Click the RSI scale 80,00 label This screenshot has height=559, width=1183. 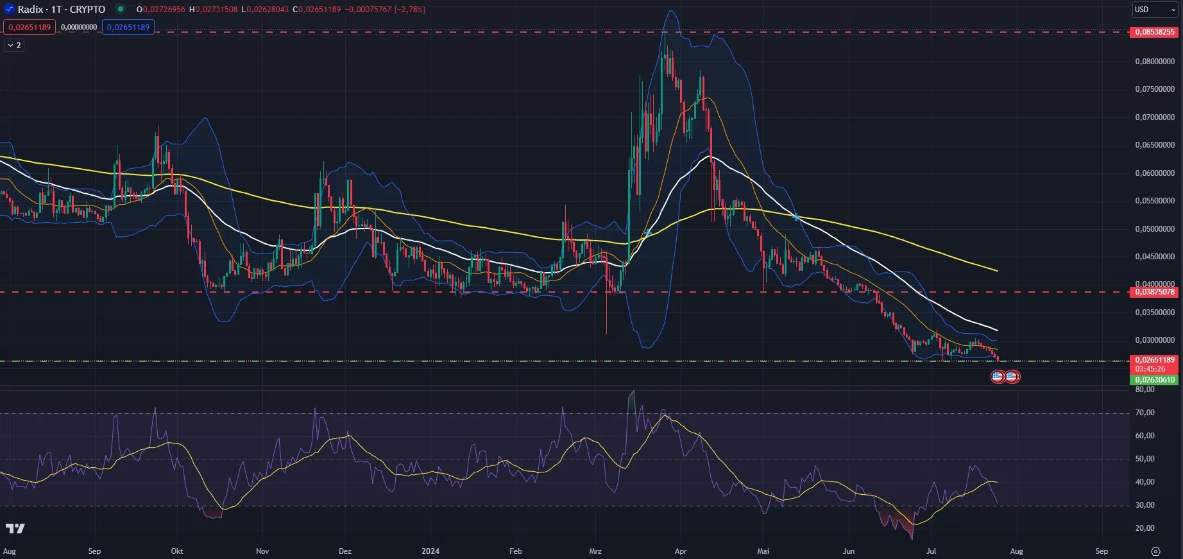(x=1145, y=390)
